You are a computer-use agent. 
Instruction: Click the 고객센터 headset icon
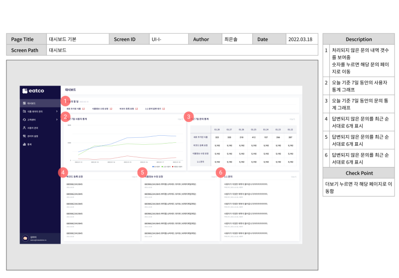point(24,120)
